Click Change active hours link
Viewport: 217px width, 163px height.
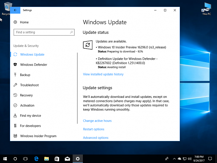[x=97, y=121]
